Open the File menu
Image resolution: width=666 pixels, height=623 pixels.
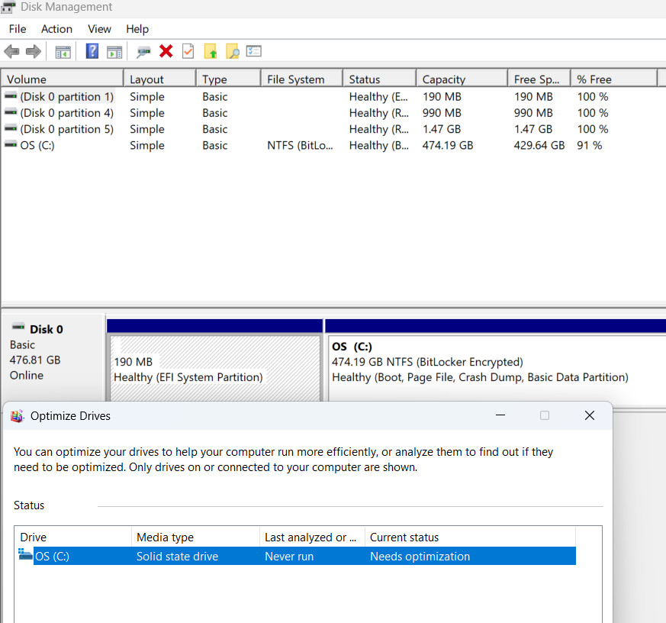pos(18,29)
